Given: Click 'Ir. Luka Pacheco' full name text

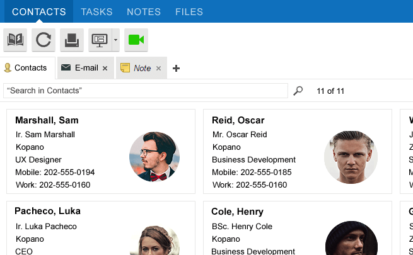Looking at the screenshot, I should click(x=46, y=226).
